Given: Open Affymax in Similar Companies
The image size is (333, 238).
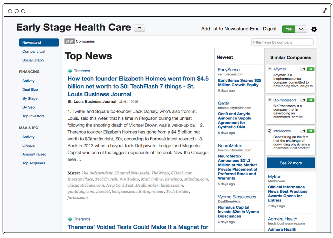Looking at the screenshot, I should point(280,69).
